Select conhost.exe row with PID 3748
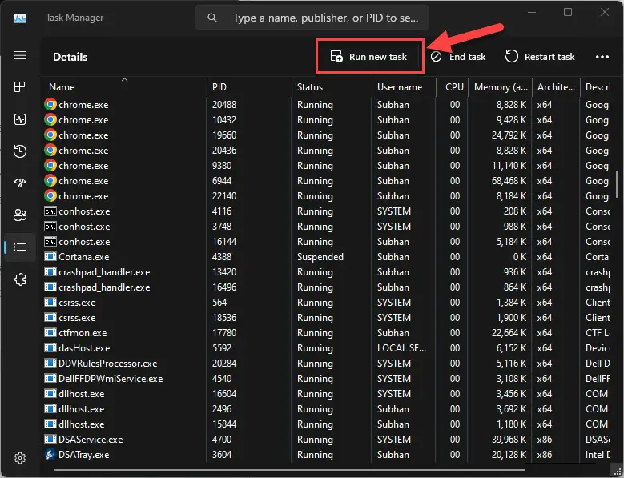Viewport: 624px width, 478px height. pos(325,227)
